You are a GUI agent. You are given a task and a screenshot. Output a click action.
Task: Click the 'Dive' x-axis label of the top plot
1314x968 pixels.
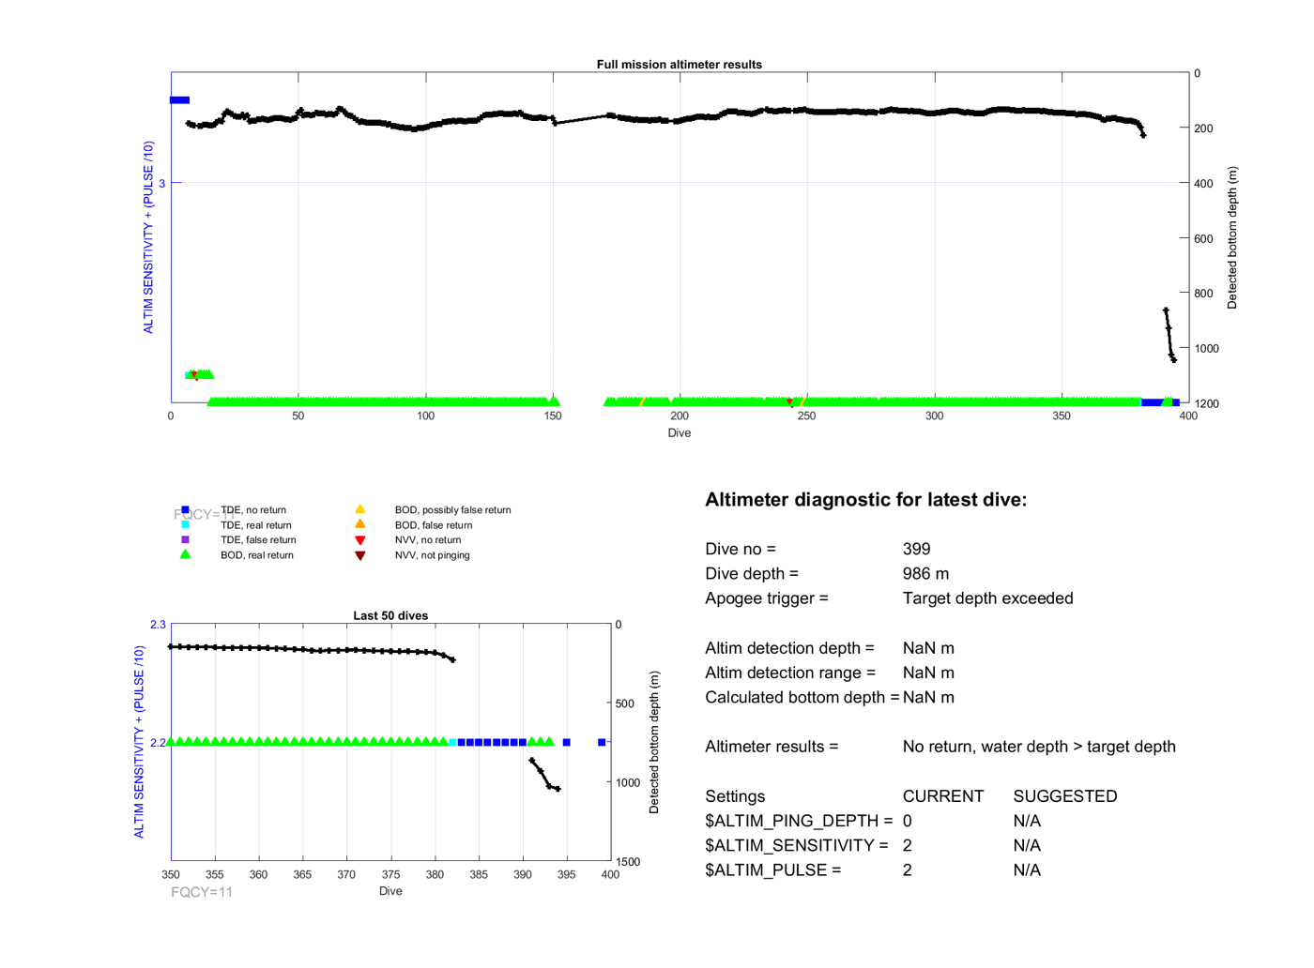point(680,433)
